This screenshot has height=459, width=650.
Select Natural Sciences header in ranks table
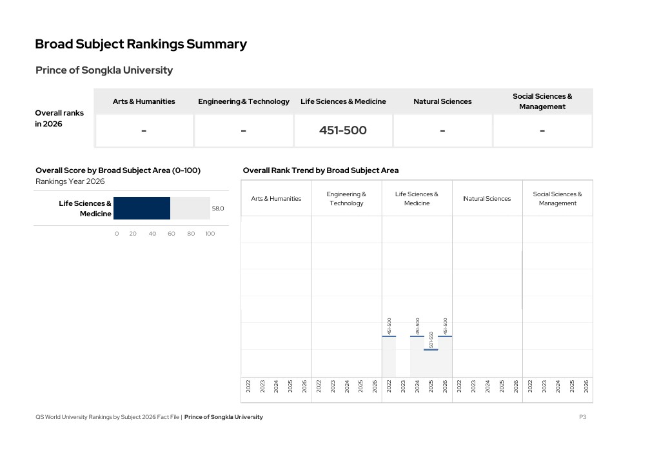tap(442, 101)
